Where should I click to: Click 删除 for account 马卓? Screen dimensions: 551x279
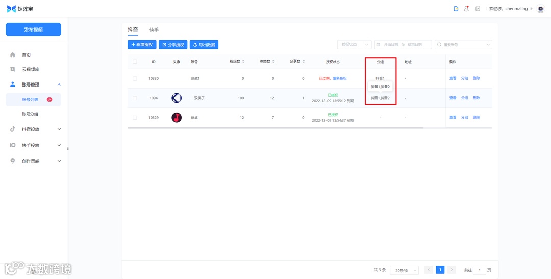pyautogui.click(x=476, y=118)
